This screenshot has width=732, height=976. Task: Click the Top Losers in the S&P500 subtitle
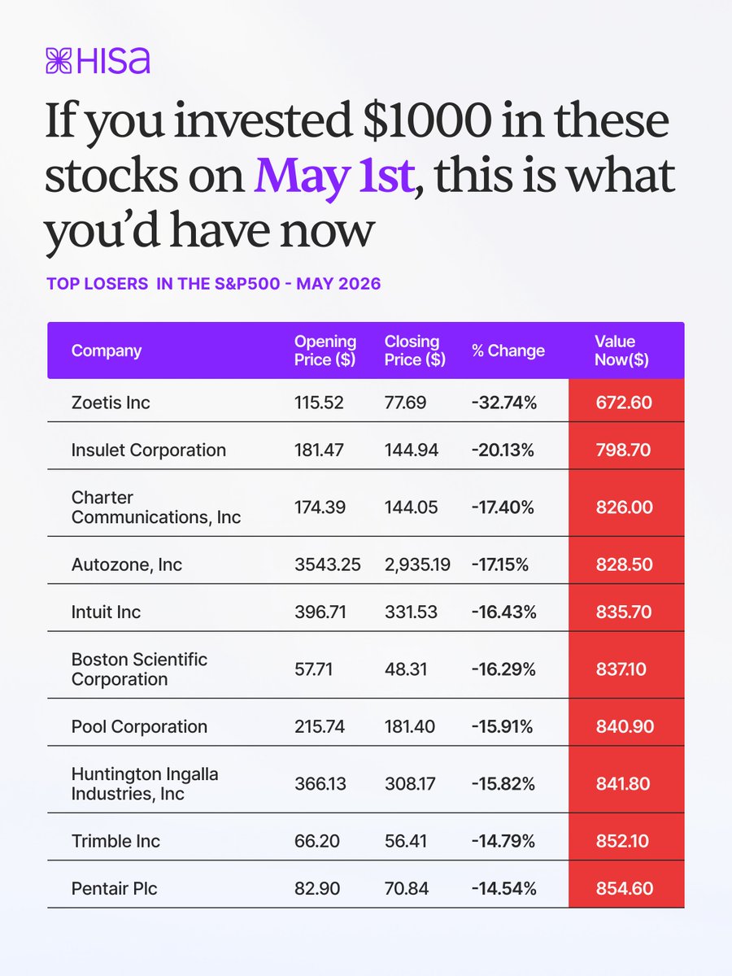point(214,285)
